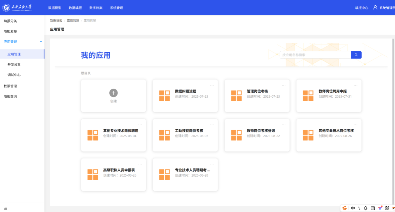Switch to the 数据模型 top tab

pos(55,8)
